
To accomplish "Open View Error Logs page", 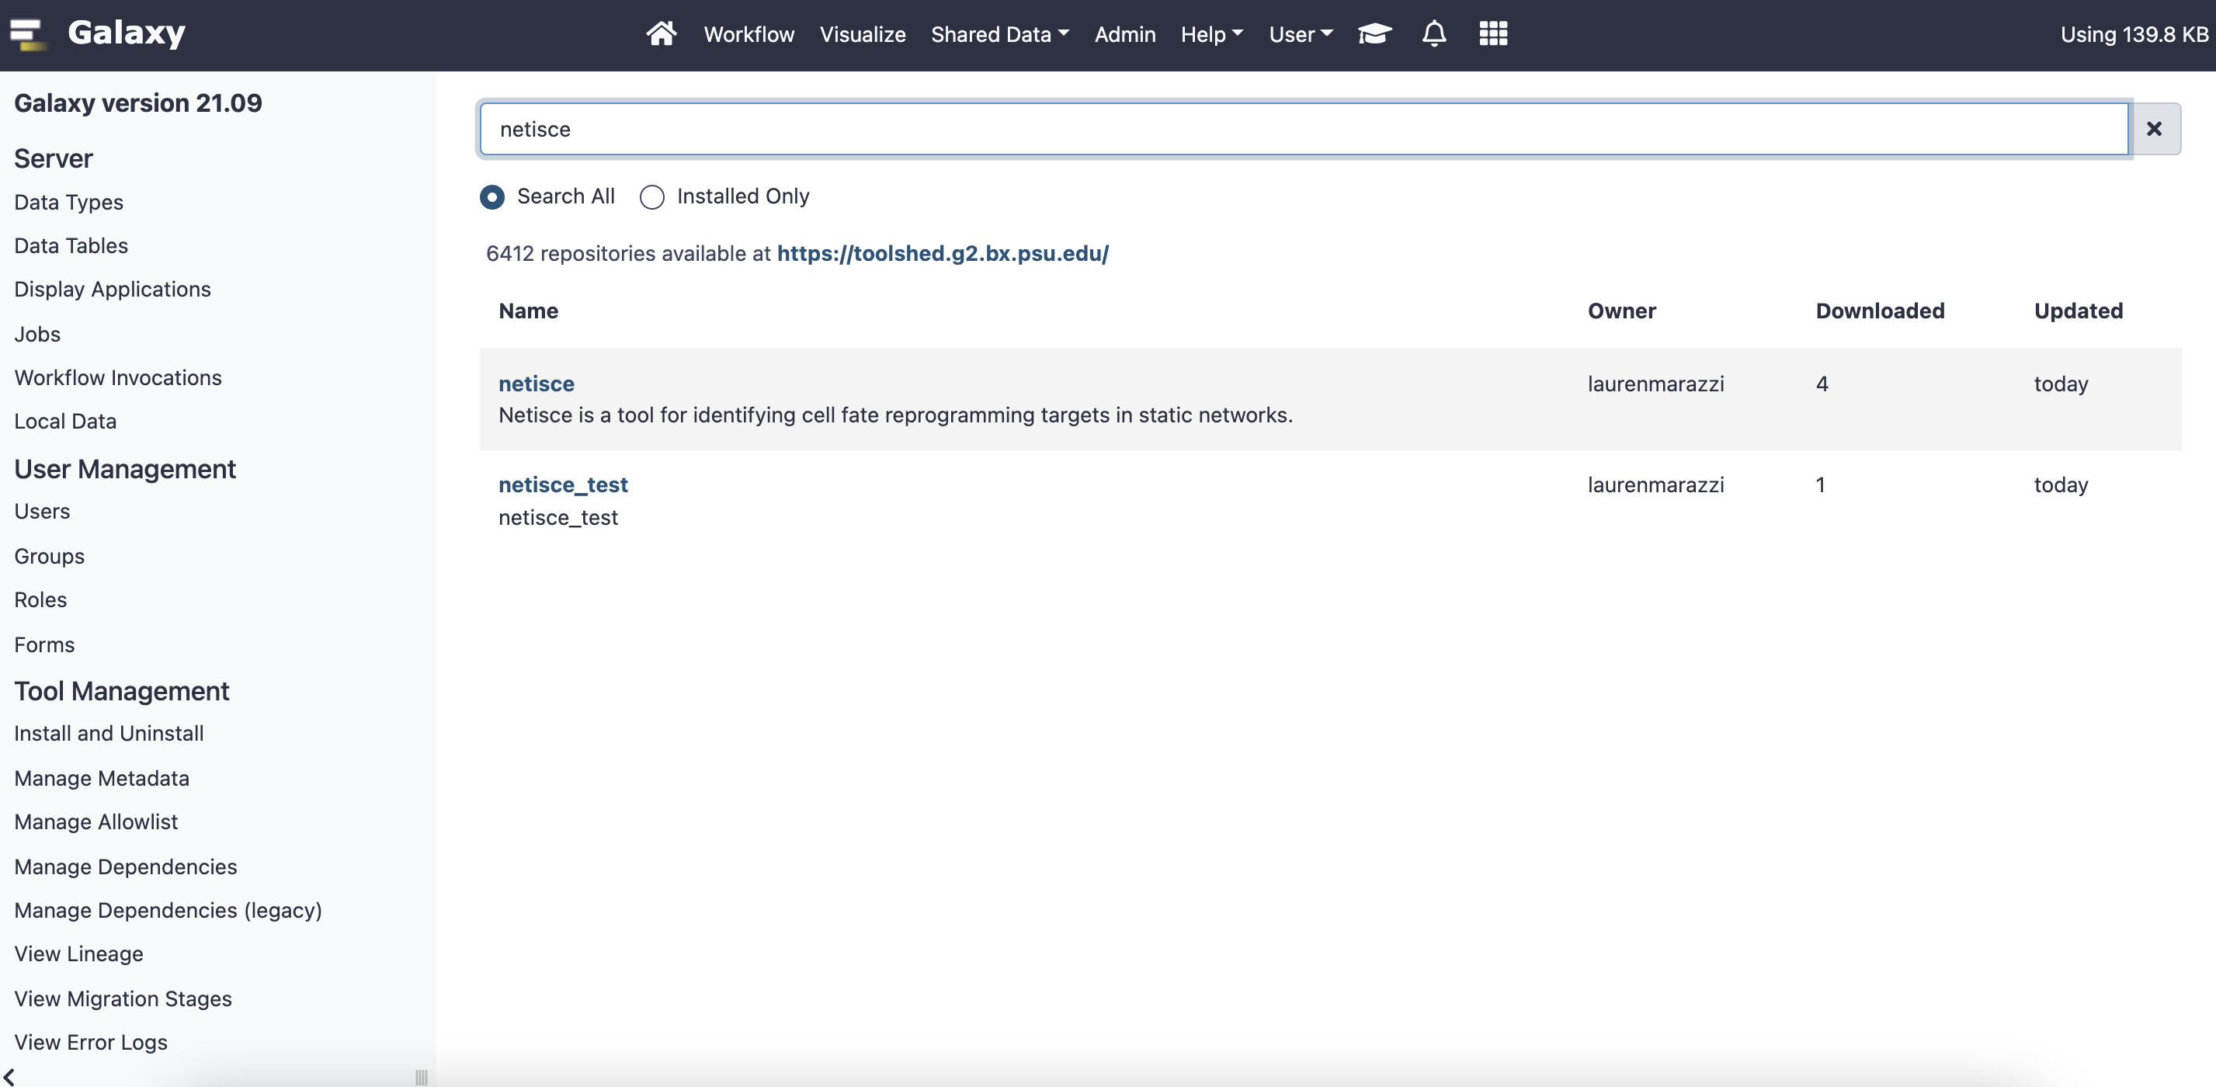I will [90, 1044].
